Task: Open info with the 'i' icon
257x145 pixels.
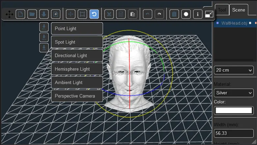Action: click(x=198, y=14)
